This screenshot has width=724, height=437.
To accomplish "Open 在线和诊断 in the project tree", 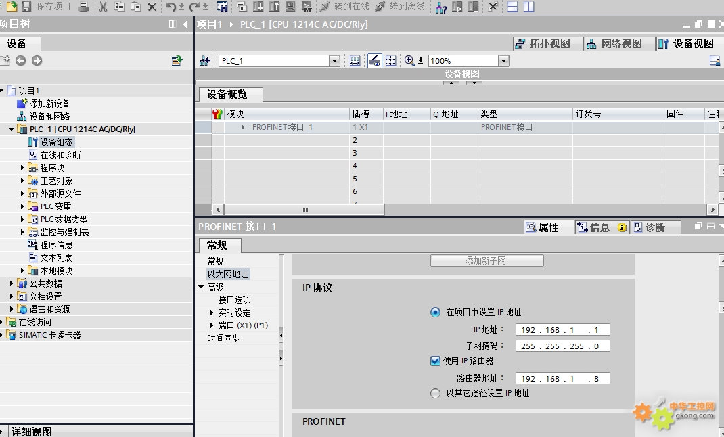I will [60, 155].
